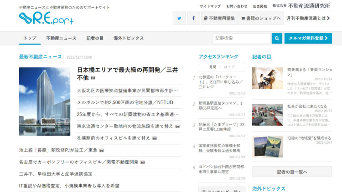Click the booklets thumbnail image

(267, 147)
